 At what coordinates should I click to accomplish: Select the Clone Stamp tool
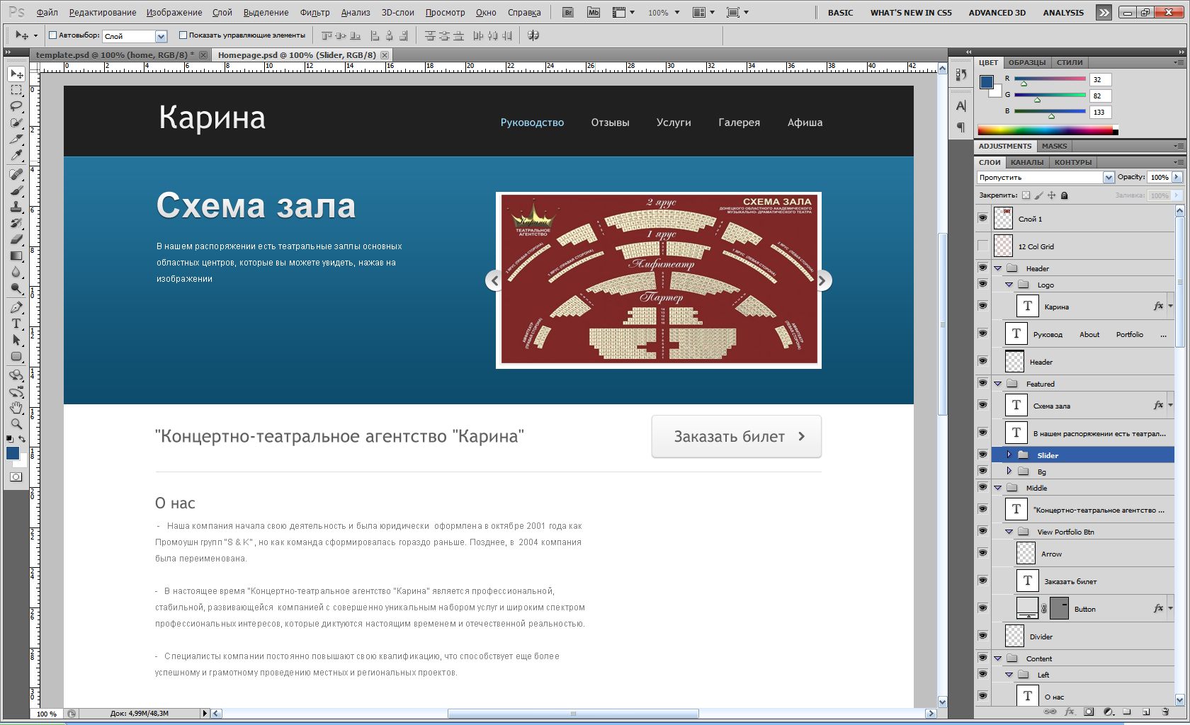click(16, 207)
